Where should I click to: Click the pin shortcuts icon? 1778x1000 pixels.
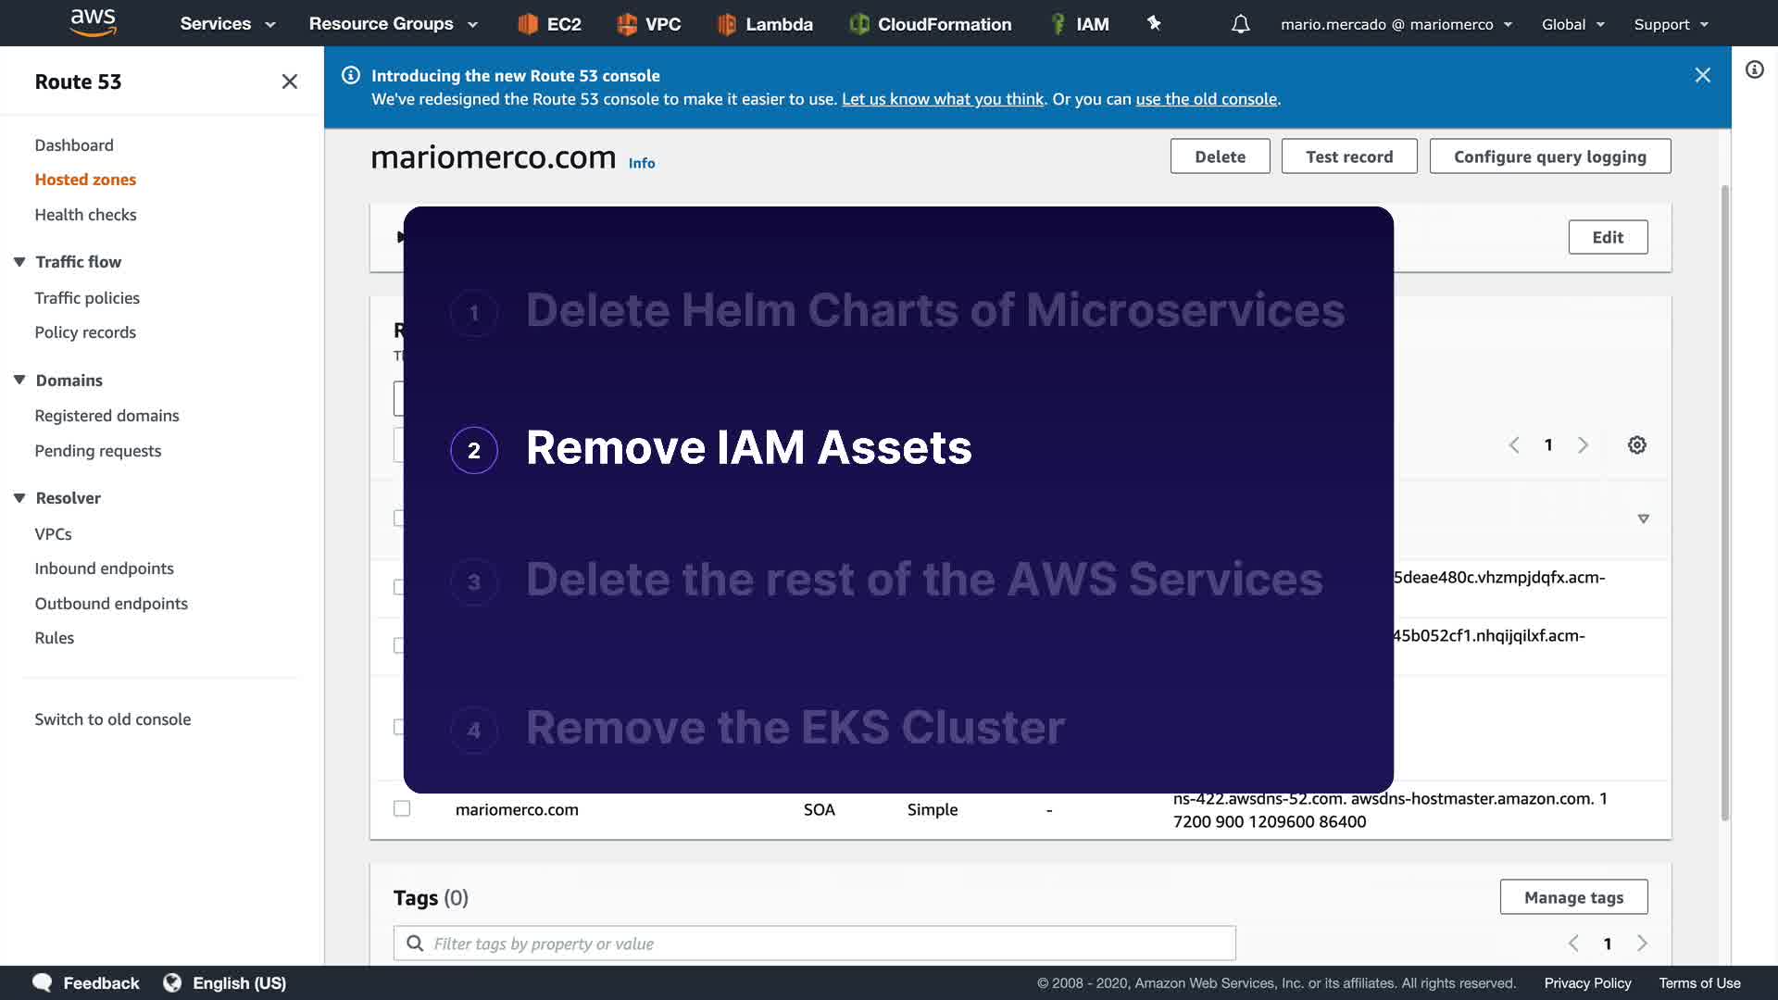(x=1154, y=23)
